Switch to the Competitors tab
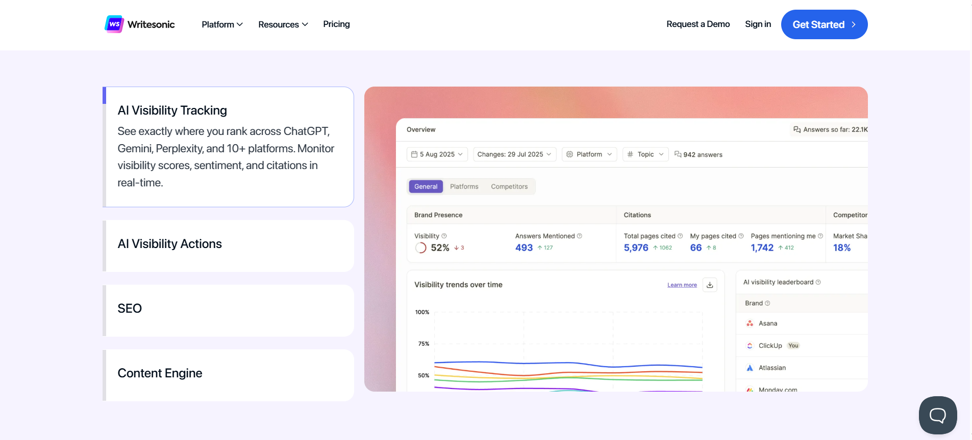Image resolution: width=972 pixels, height=440 pixels. 509,186
